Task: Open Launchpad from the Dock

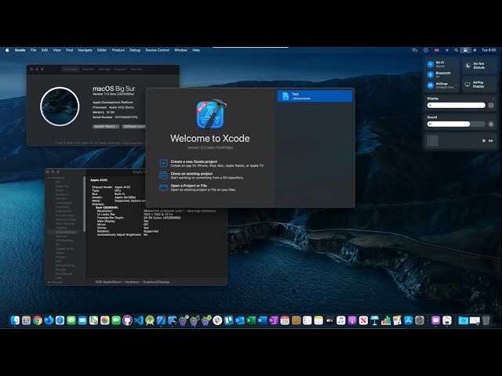Action: tap(26, 320)
